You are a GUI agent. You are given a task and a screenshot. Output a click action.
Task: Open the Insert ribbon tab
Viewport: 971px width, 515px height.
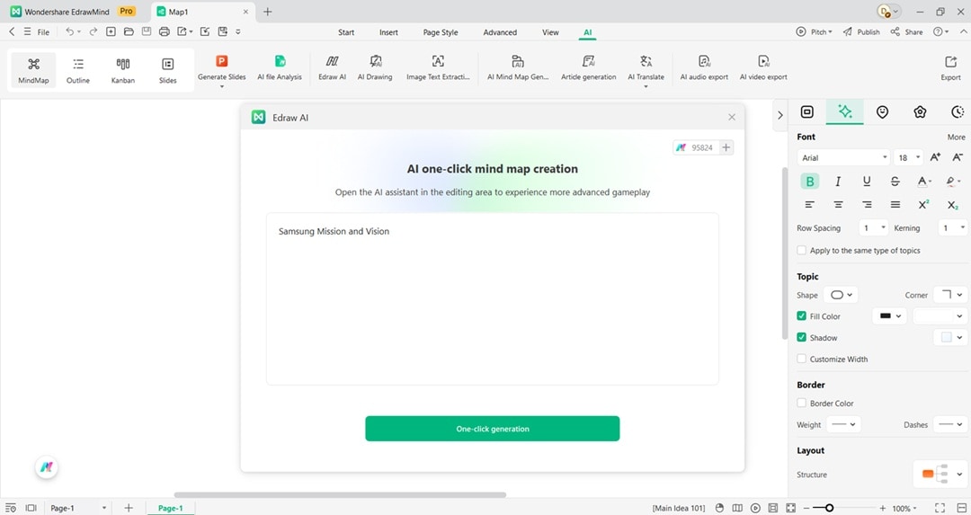pyautogui.click(x=389, y=32)
